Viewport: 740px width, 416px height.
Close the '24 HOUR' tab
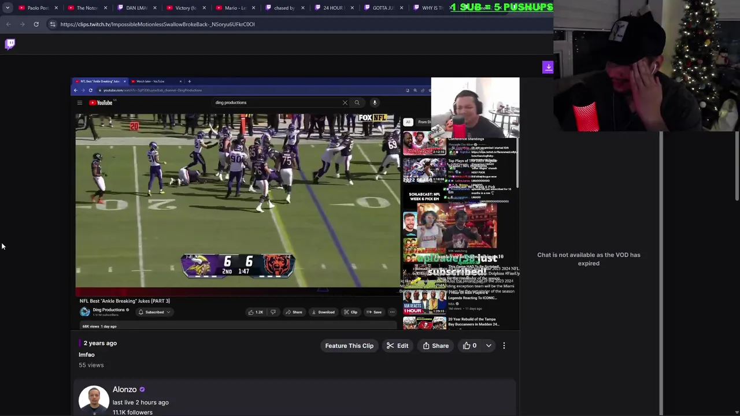click(351, 8)
